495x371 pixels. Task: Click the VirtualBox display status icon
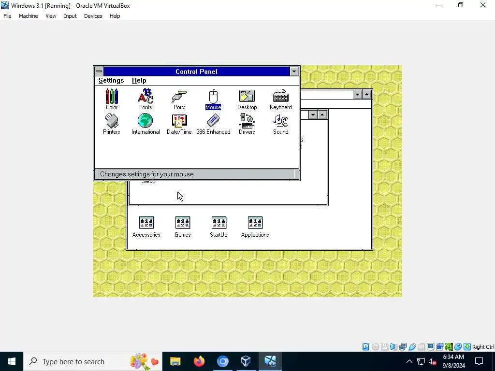(430, 347)
